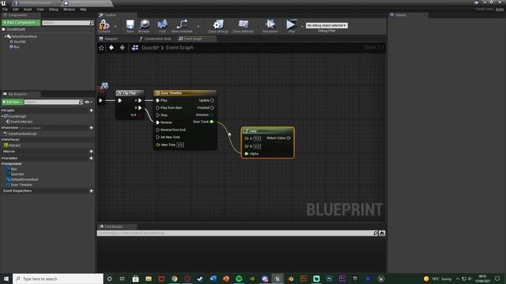Select the Lerp node header
This screenshot has width=506, height=284.
click(267, 131)
